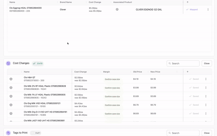Click cube icon for Clo Org Milk VitD HGAL

[11, 105]
